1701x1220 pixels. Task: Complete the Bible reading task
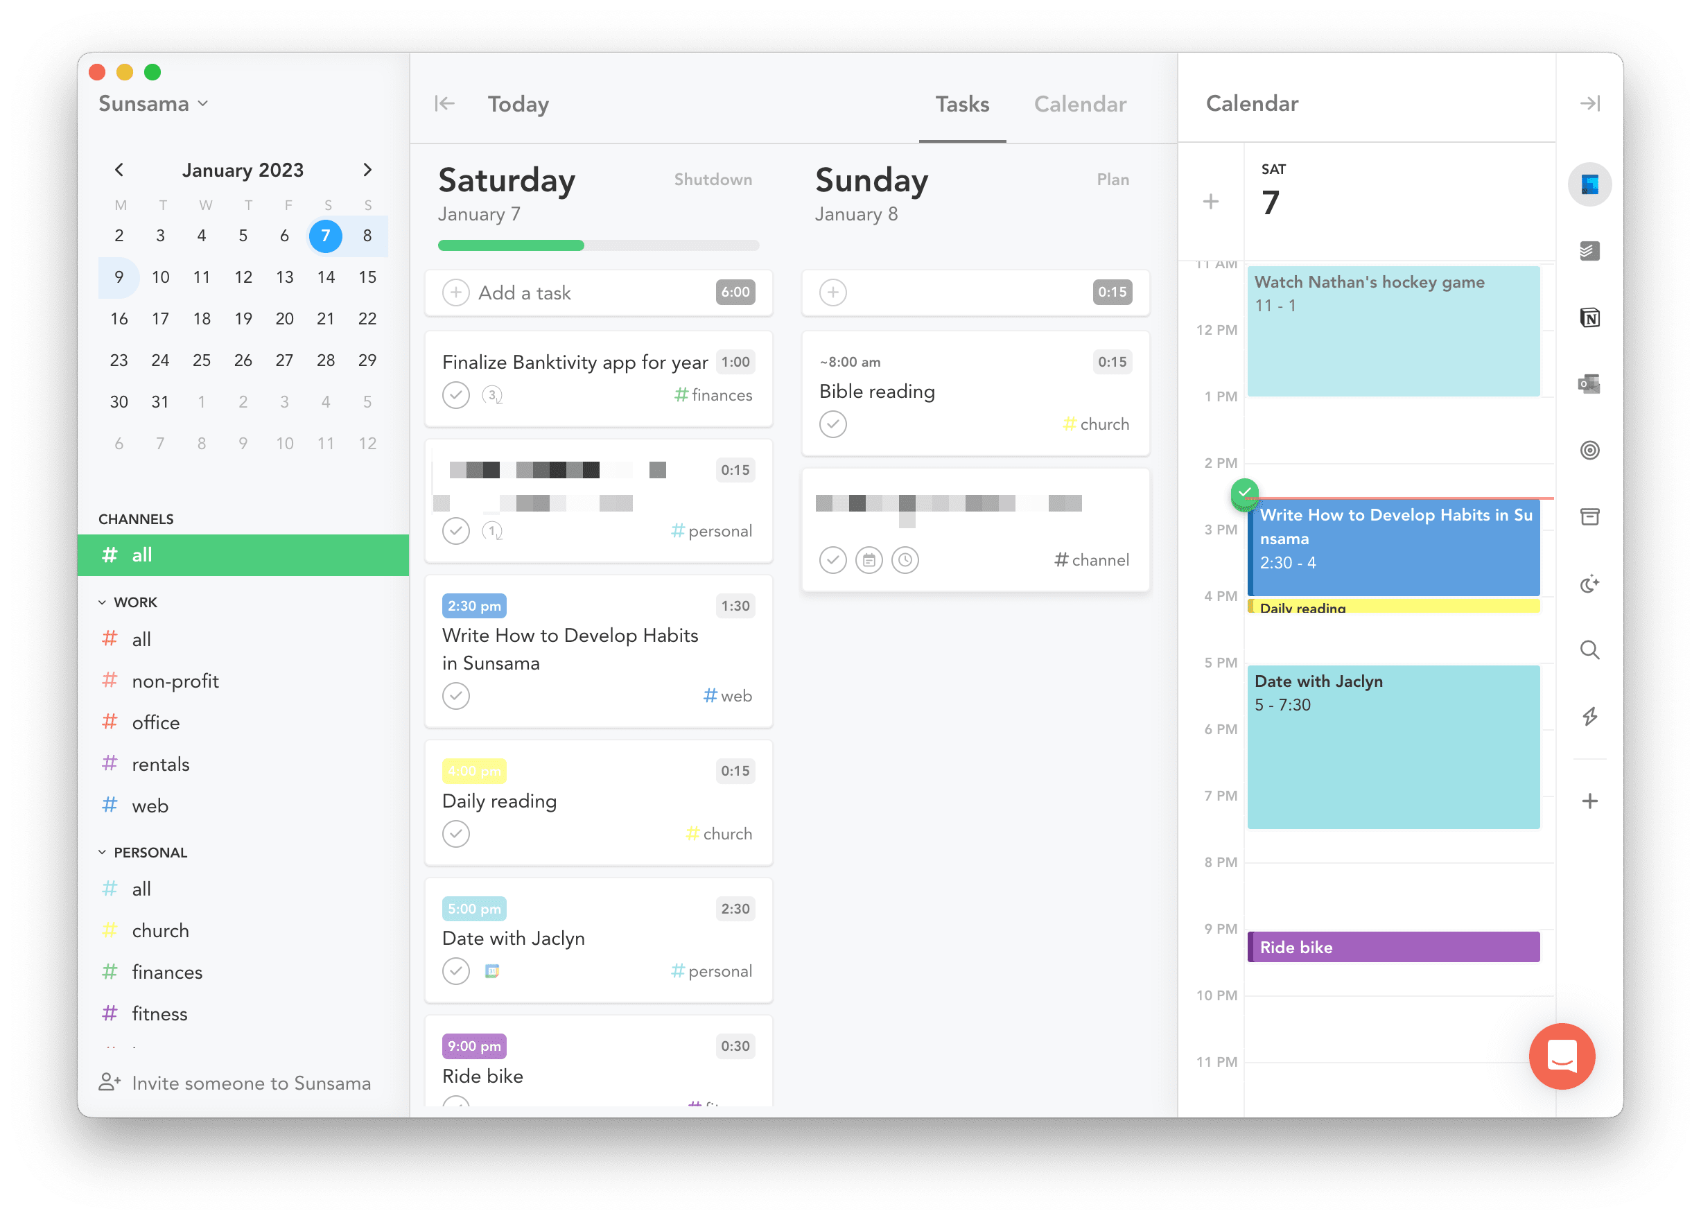[x=832, y=424]
